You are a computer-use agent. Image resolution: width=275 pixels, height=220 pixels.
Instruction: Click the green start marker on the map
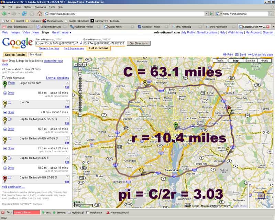pyautogui.click(x=176, y=125)
